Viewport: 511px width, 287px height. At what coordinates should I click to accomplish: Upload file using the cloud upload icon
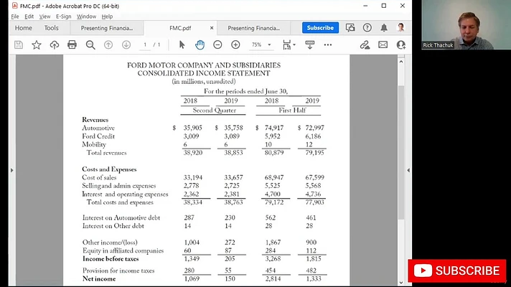click(55, 45)
